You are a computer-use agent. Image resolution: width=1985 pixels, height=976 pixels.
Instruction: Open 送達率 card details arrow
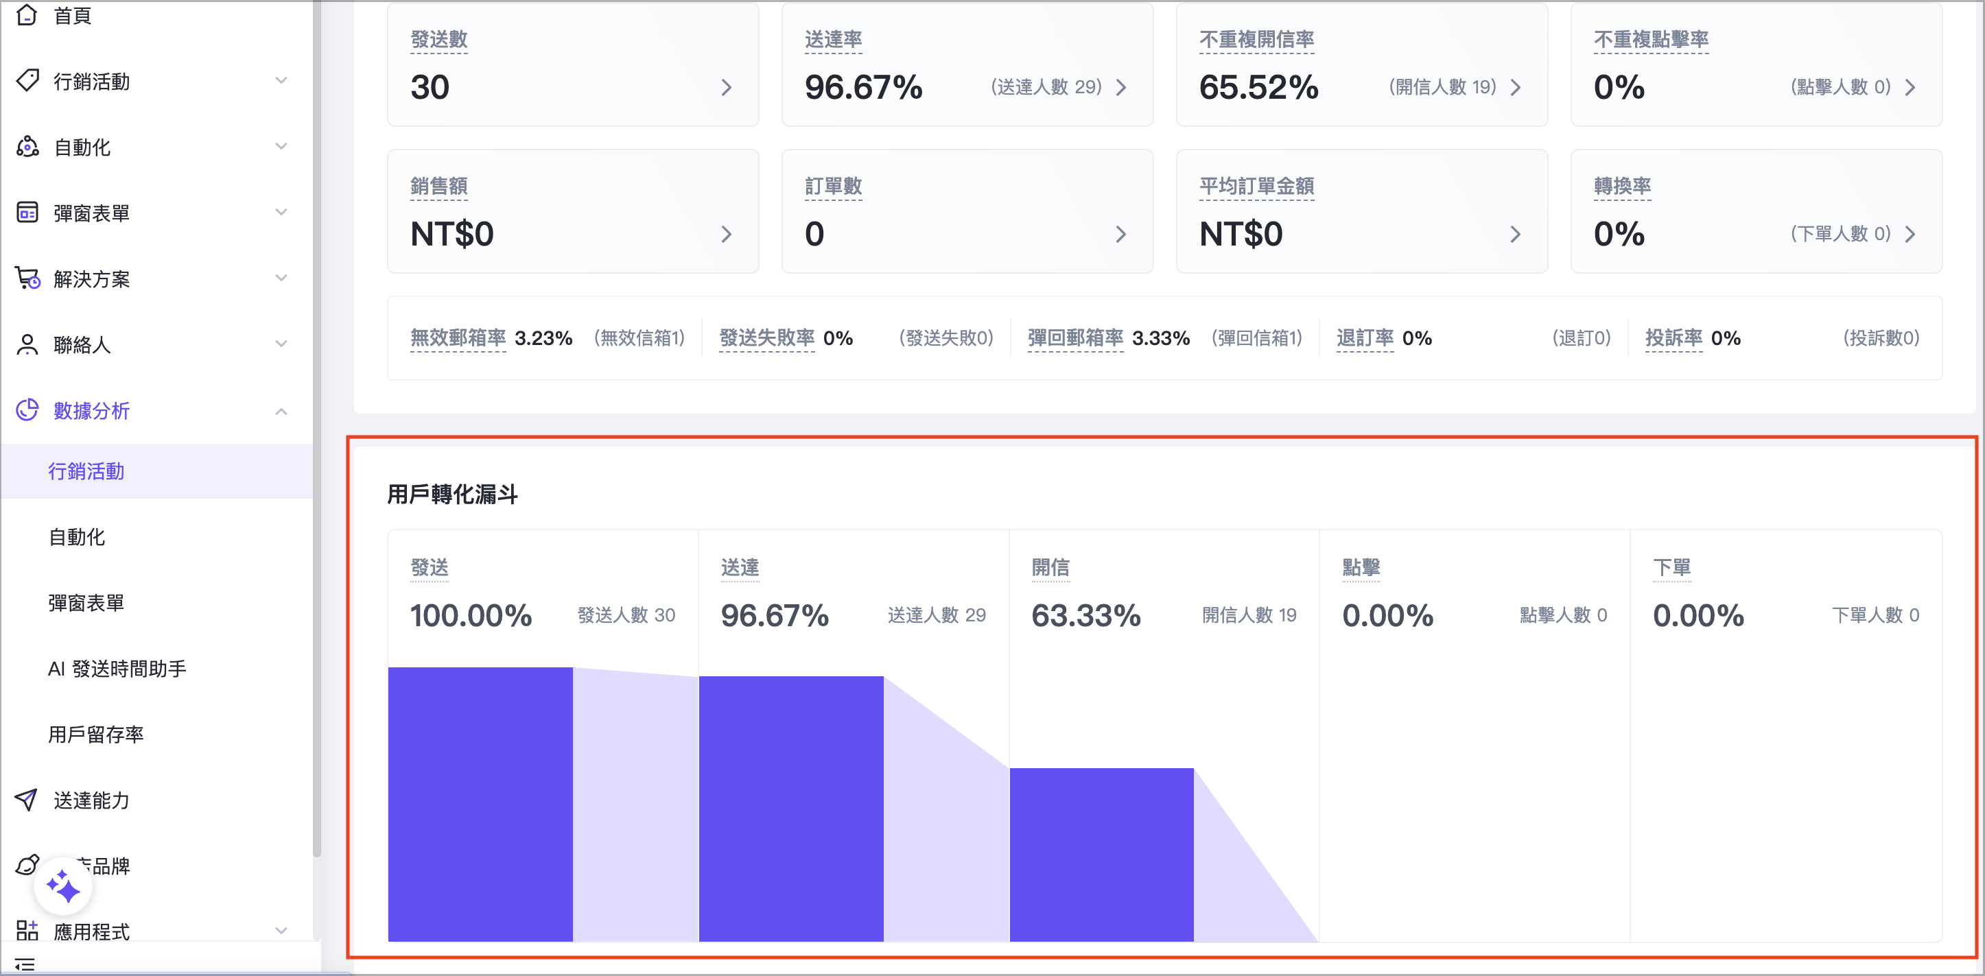tap(1120, 87)
